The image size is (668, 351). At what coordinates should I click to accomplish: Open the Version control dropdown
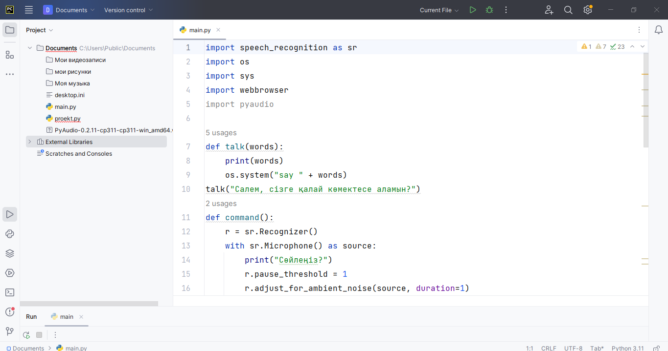[128, 10]
